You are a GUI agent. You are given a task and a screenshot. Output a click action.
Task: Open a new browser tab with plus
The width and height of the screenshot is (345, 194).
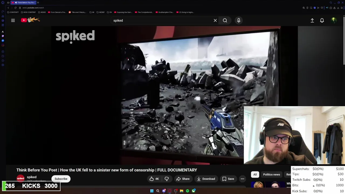click(38, 2)
